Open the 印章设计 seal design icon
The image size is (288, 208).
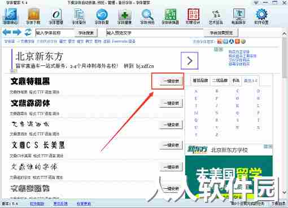pyautogui.click(x=193, y=16)
